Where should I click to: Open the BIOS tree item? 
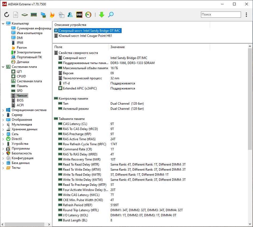(18, 100)
